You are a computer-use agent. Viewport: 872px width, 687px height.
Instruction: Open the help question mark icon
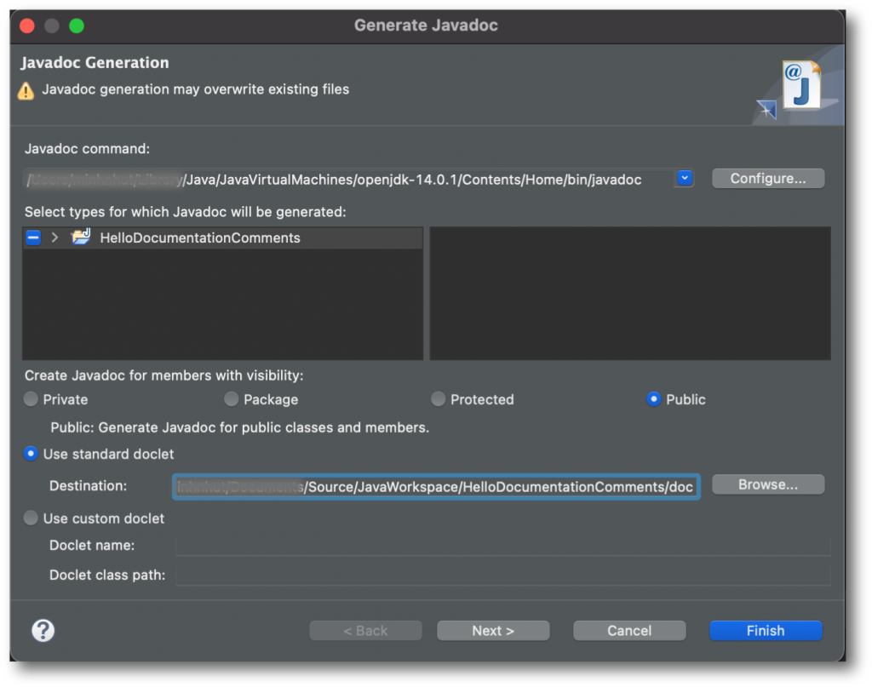tap(43, 630)
